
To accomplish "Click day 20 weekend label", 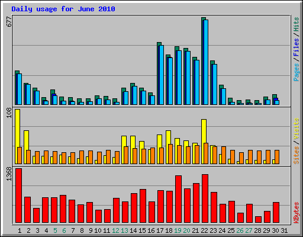I will pyautogui.click(x=186, y=230).
